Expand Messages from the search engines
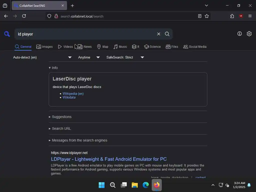Screen dimensions: 256x192 [x=78, y=140]
